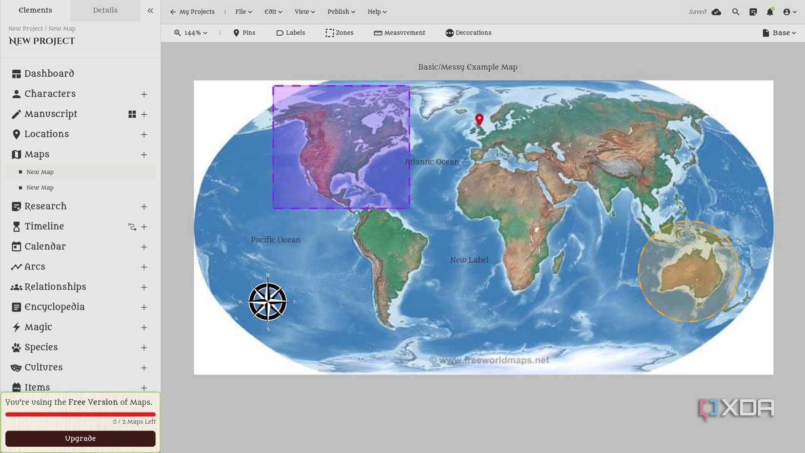Open the Labels tool
This screenshot has height=453, width=805.
click(291, 33)
